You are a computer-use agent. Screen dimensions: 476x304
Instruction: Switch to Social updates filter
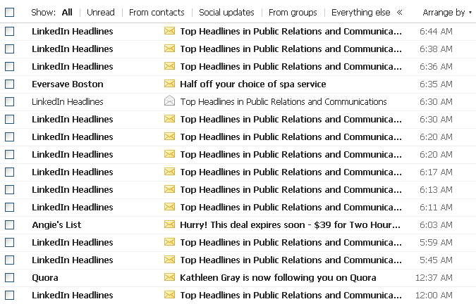tap(226, 13)
